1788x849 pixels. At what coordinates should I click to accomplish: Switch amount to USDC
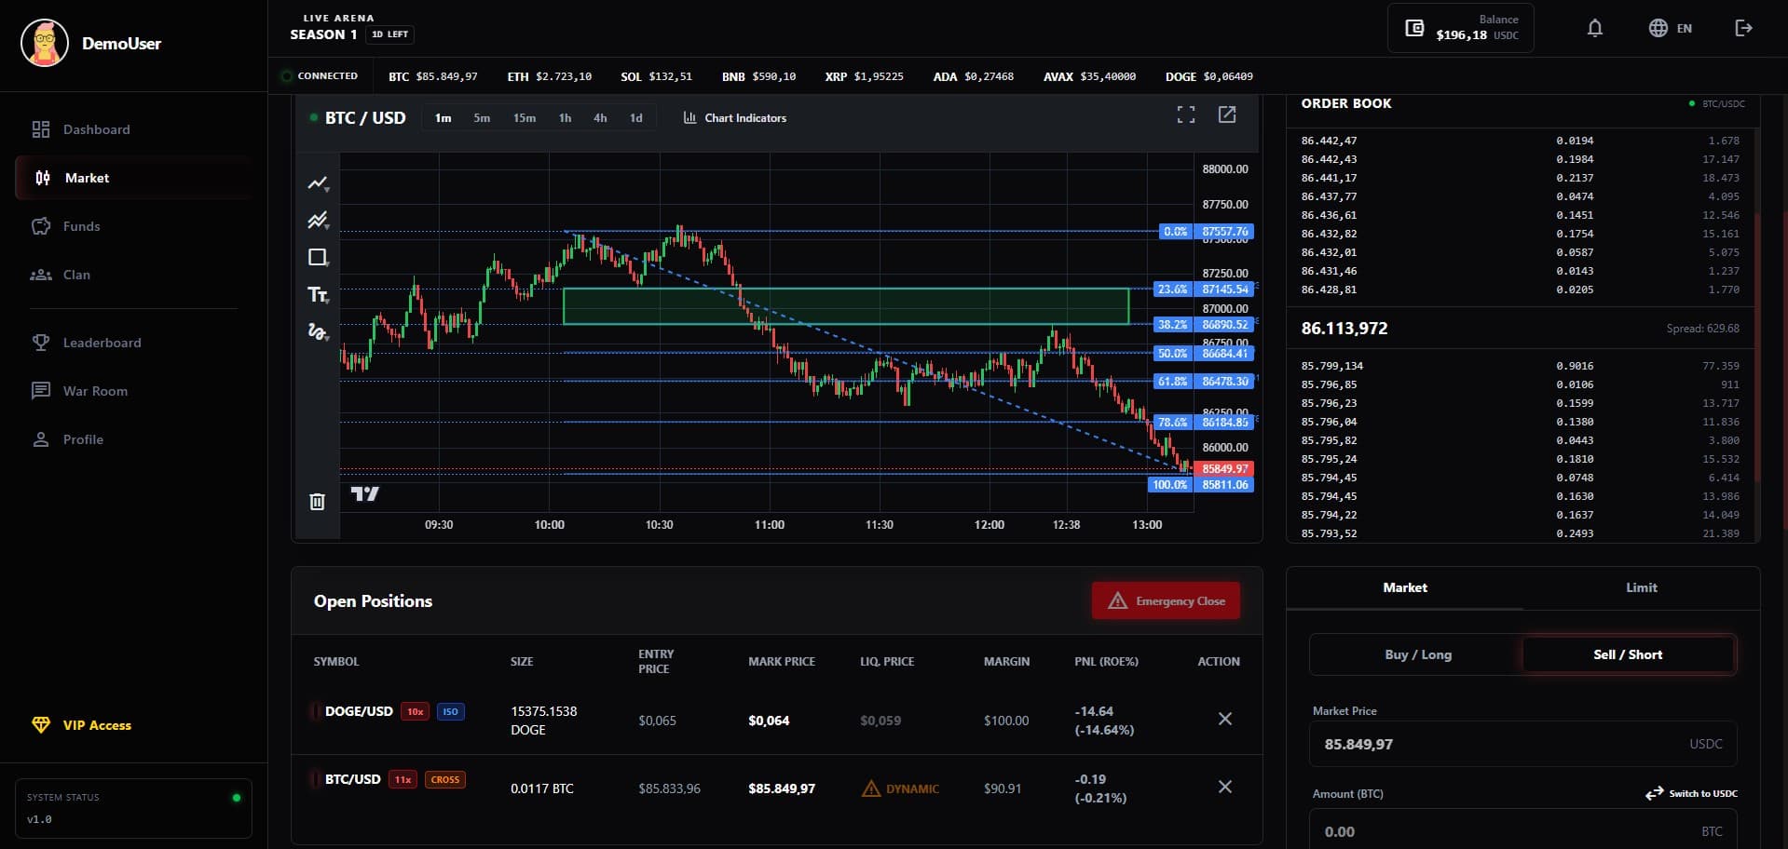coord(1690,793)
